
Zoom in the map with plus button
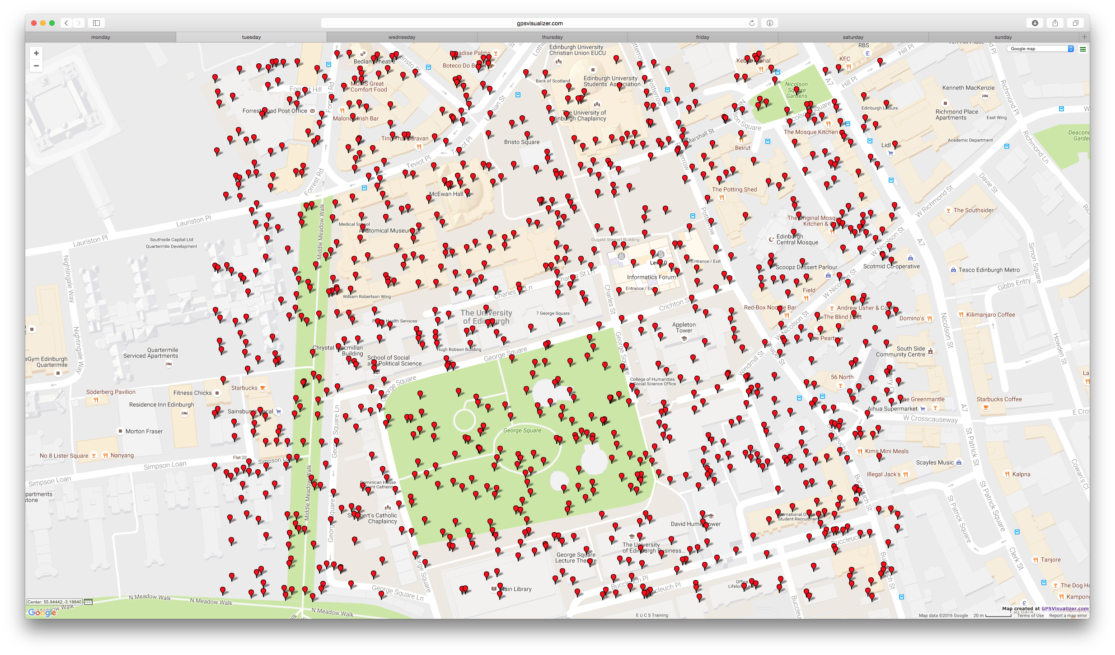coord(36,53)
